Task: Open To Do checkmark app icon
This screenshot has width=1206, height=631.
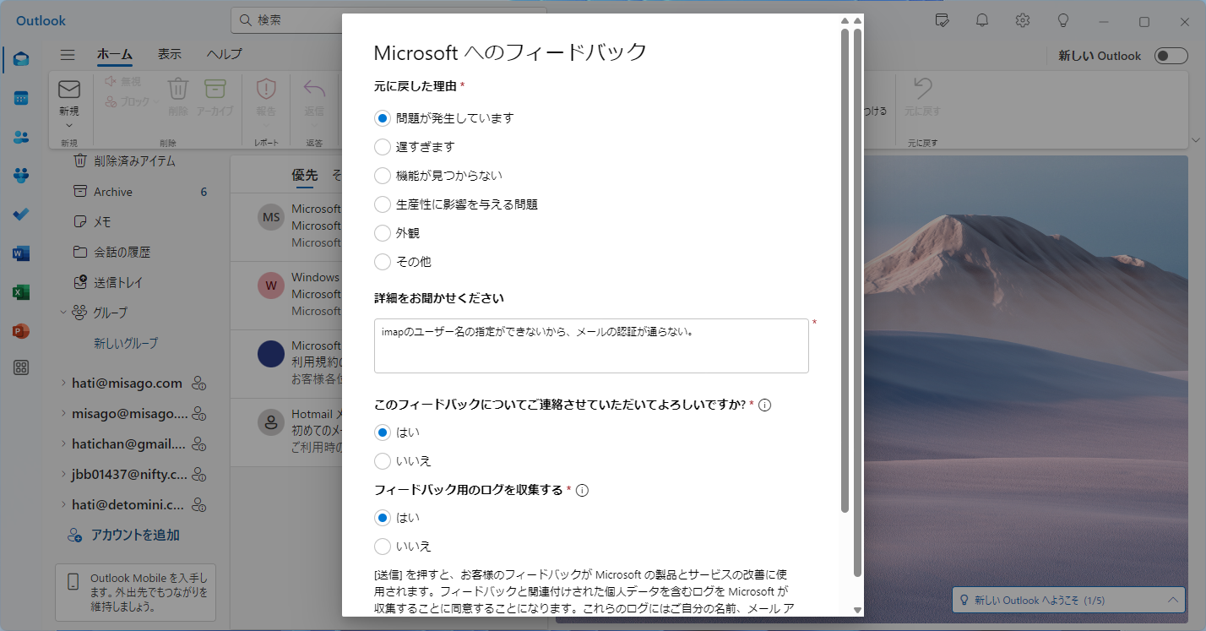Action: point(21,215)
